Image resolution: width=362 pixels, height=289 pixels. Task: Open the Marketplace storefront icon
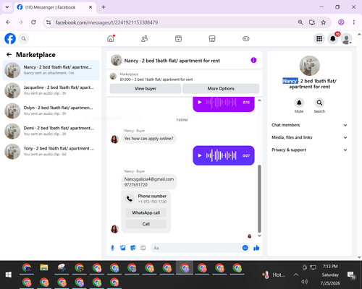click(x=212, y=38)
